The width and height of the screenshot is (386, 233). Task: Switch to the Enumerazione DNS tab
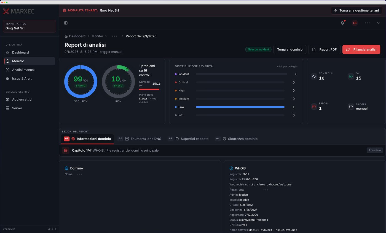(140, 139)
